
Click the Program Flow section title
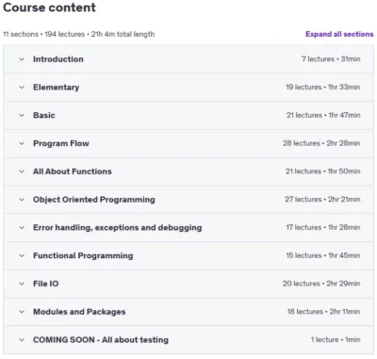[61, 143]
